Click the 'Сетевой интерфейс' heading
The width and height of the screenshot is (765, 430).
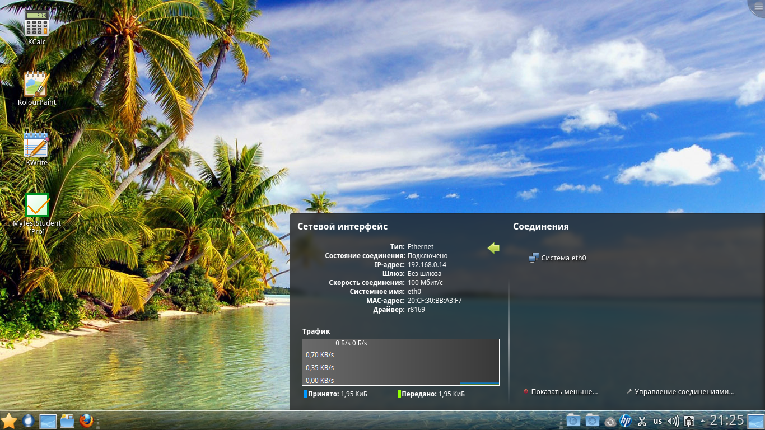pyautogui.click(x=342, y=227)
